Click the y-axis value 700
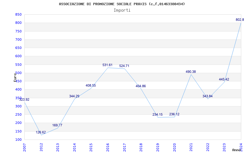Screen dimensions: 244x153 click(18, 39)
